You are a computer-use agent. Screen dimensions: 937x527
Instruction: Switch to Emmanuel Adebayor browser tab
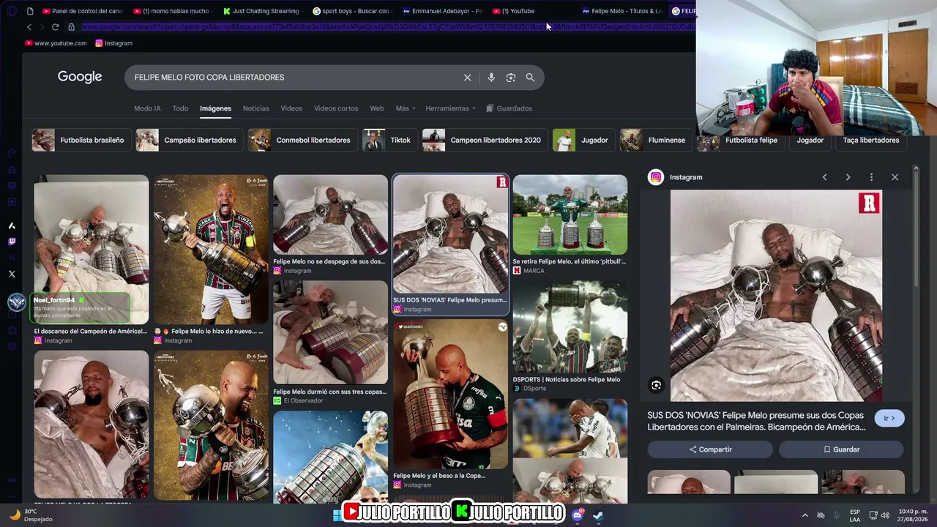[441, 11]
